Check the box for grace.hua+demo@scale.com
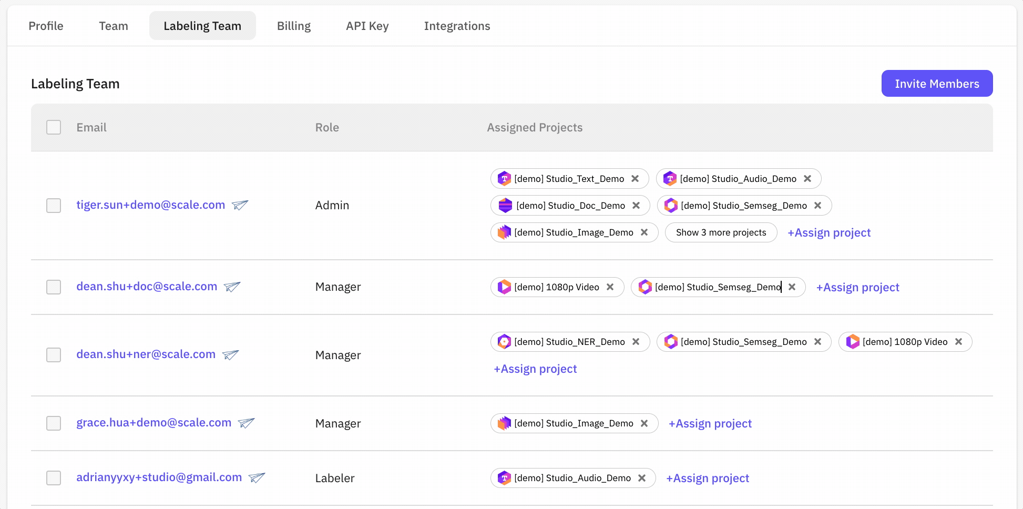This screenshot has height=509, width=1023. click(54, 423)
